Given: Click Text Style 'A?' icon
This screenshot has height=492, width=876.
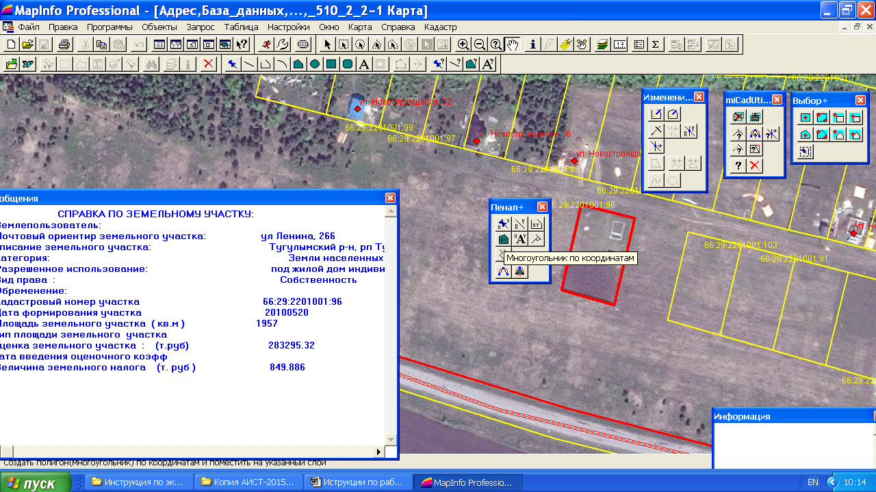Looking at the screenshot, I should tap(488, 64).
